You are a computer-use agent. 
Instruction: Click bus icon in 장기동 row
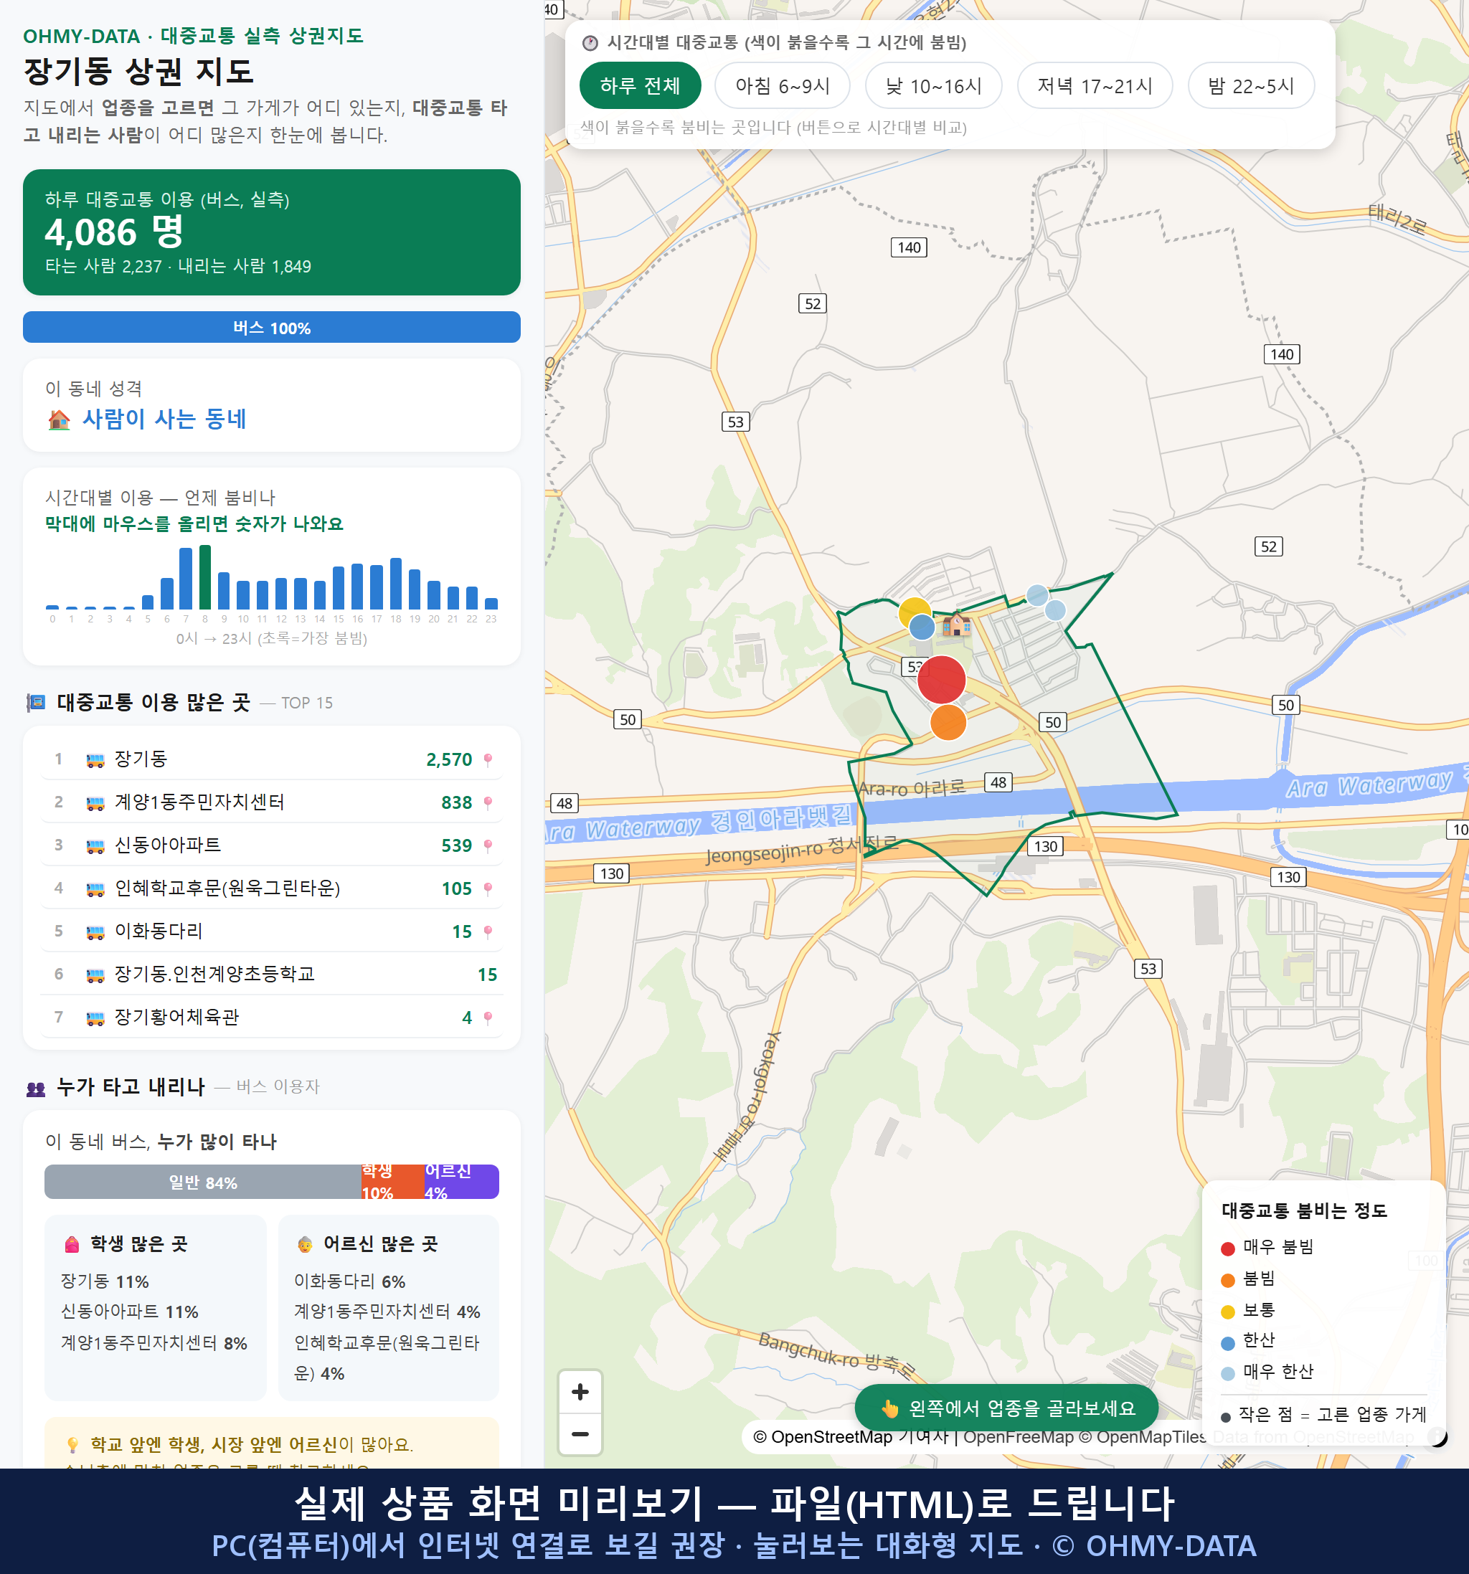pos(95,760)
